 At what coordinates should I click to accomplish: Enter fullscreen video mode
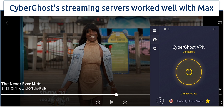(x=220, y=102)
